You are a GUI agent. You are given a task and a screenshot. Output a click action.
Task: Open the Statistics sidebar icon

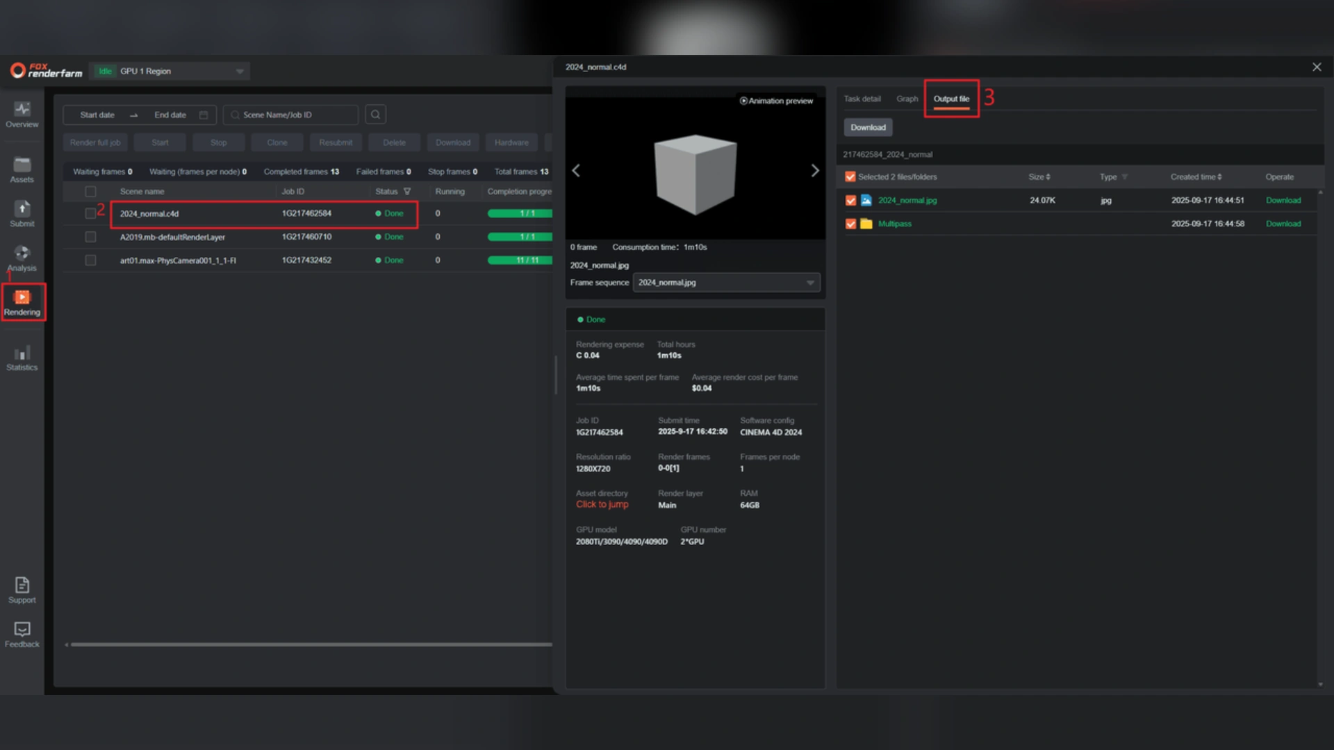(22, 358)
